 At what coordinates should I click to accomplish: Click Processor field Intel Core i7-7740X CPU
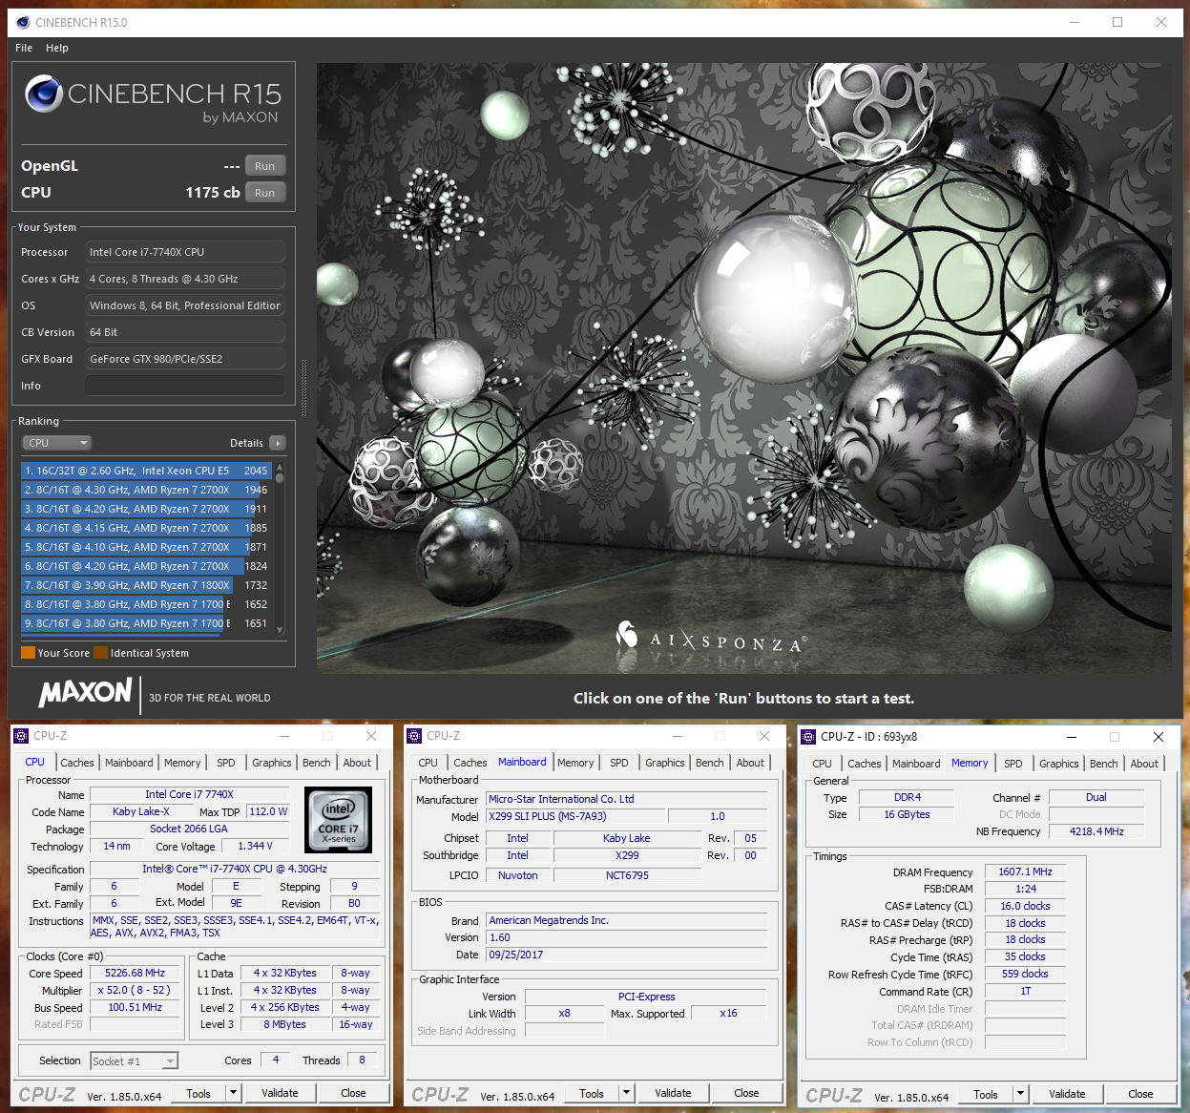pos(185,252)
